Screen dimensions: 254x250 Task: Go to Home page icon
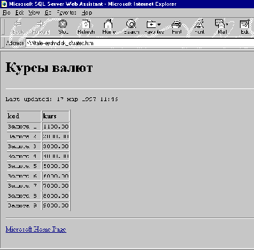click(x=108, y=24)
